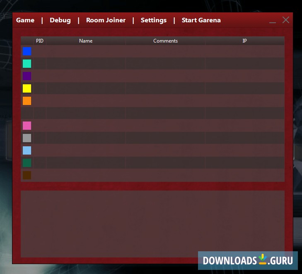Image resolution: width=302 pixels, height=274 pixels.
Task: Select the yellow player color swatch
Action: click(x=27, y=88)
